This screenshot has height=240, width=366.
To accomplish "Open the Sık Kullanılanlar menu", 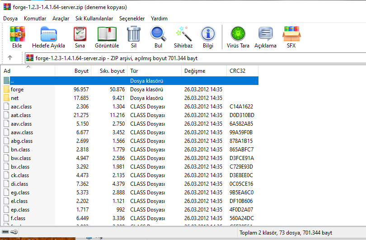I will (x=94, y=19).
